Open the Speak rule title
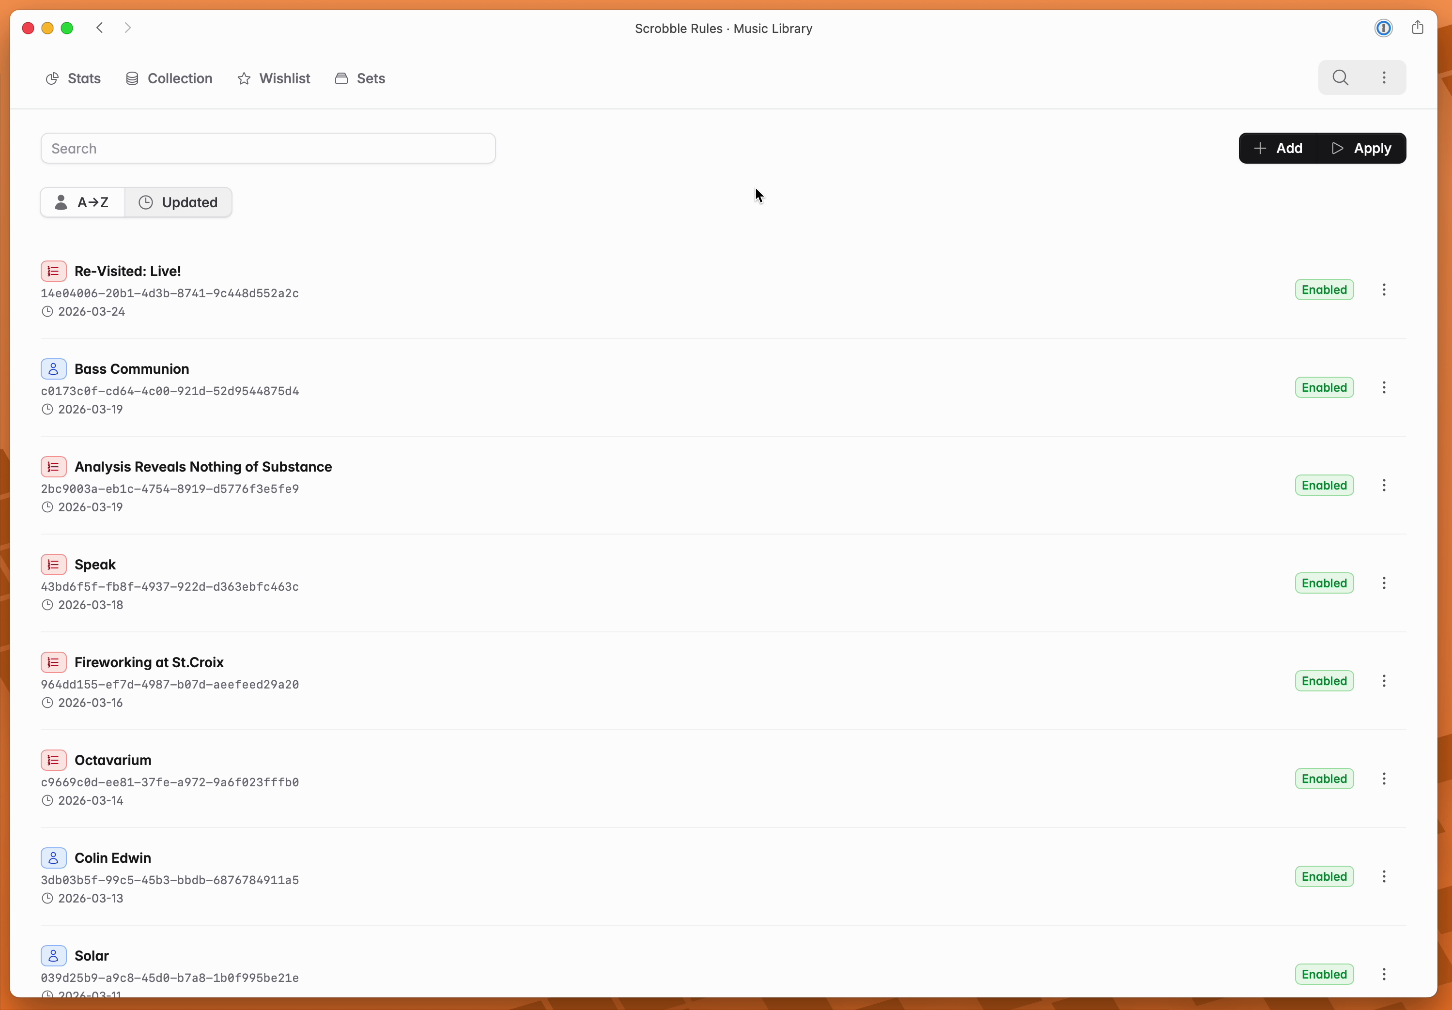This screenshot has height=1010, width=1452. click(95, 565)
